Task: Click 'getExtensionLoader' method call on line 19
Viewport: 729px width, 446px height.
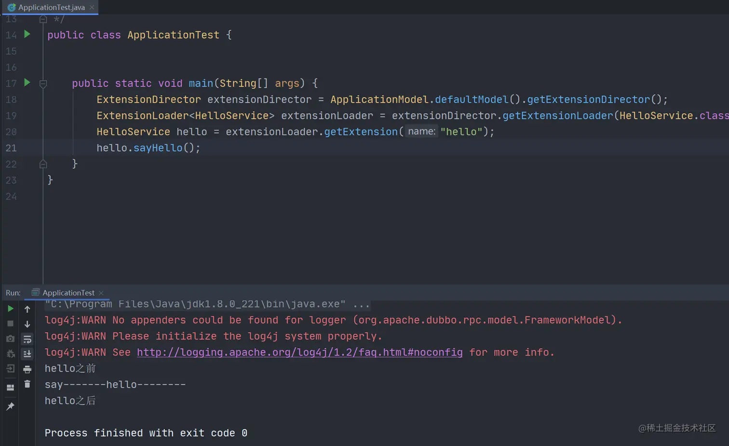Action: 558,116
